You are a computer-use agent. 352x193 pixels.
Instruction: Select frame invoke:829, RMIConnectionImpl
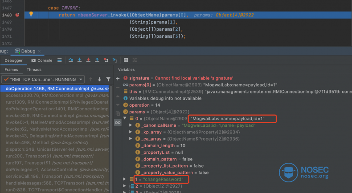(x=54, y=116)
